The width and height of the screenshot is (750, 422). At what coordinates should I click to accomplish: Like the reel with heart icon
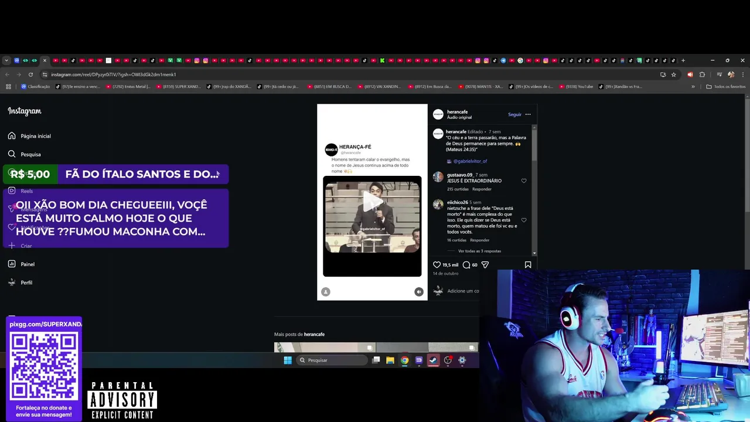[x=437, y=265]
